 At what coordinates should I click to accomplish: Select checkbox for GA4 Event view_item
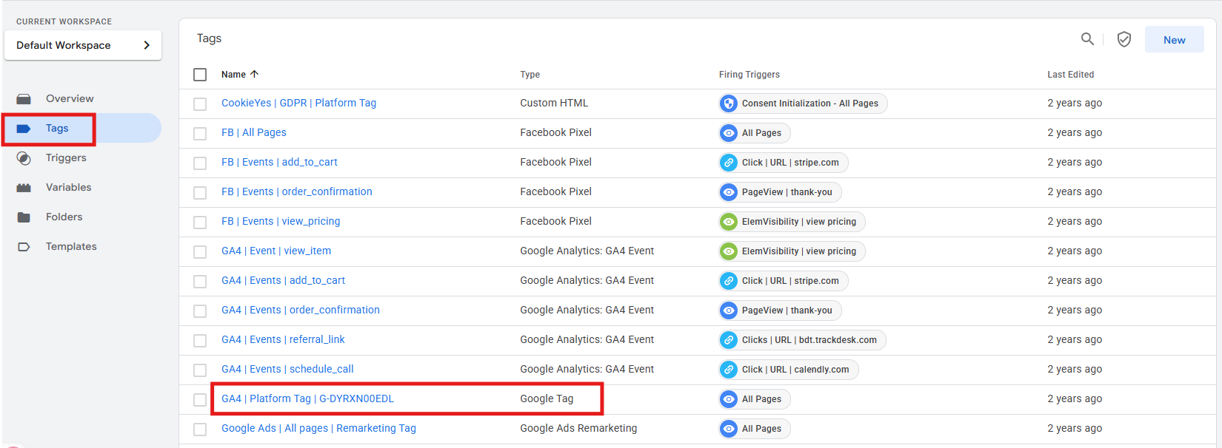(200, 252)
